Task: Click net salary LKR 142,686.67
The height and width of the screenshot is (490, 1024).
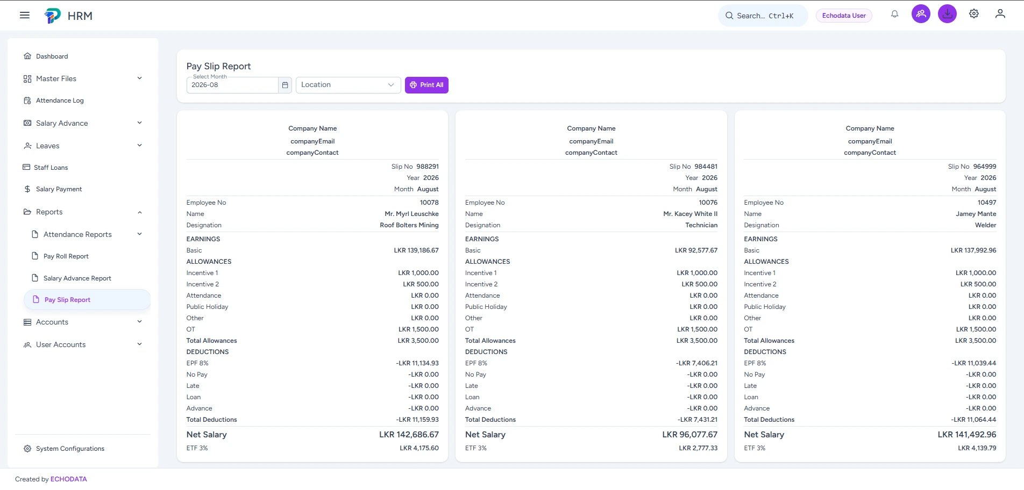Action: (409, 435)
